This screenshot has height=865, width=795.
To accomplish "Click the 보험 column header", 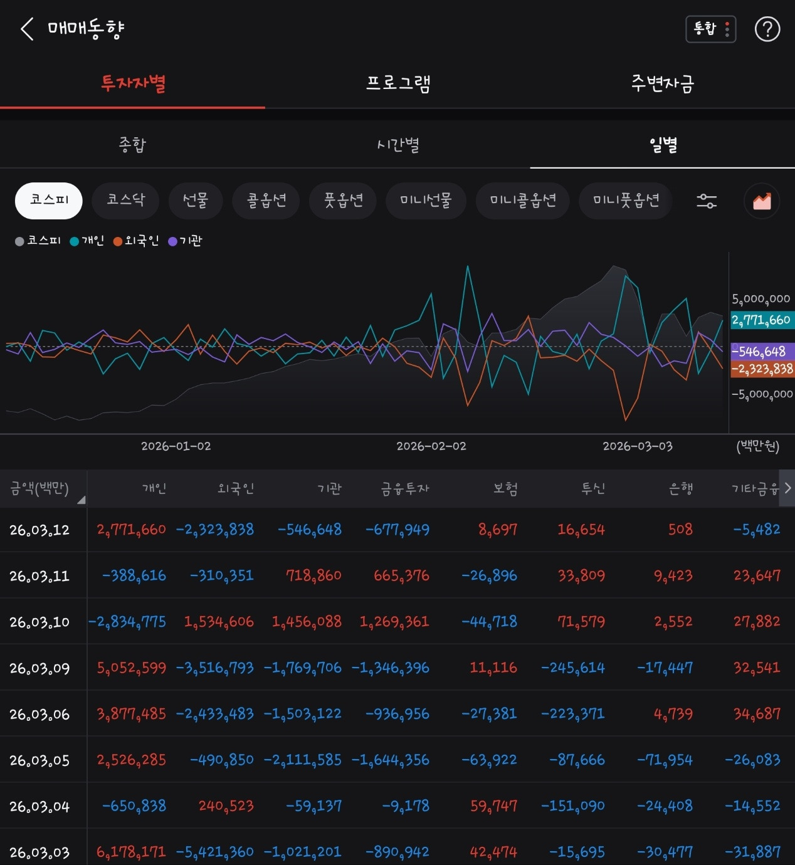I will (505, 488).
